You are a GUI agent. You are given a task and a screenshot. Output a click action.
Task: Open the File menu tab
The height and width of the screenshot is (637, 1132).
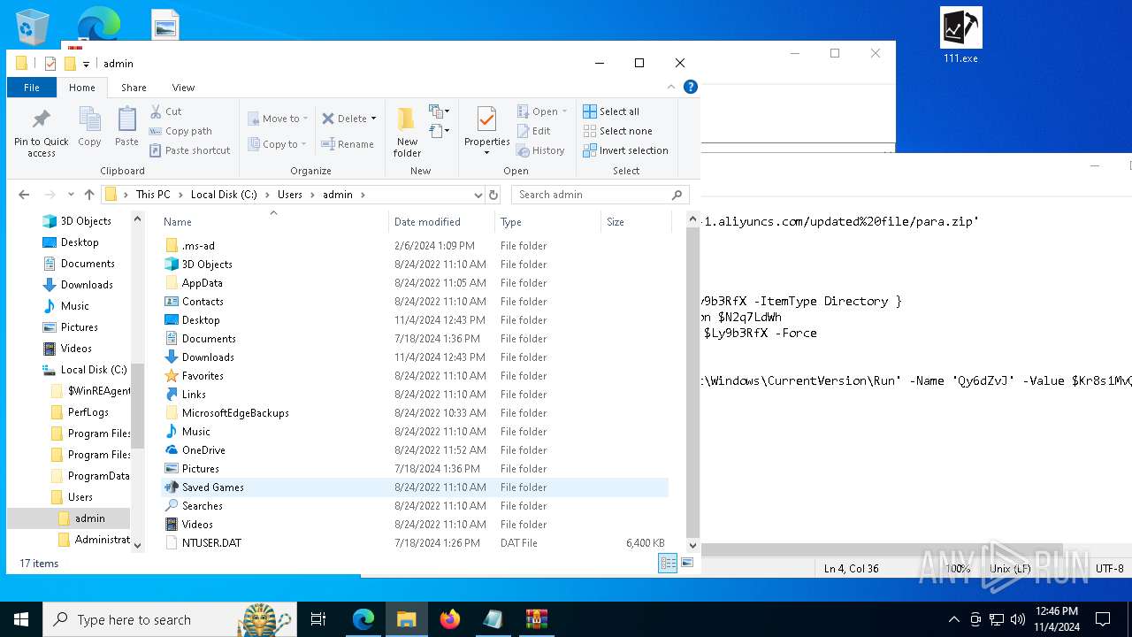pyautogui.click(x=32, y=87)
